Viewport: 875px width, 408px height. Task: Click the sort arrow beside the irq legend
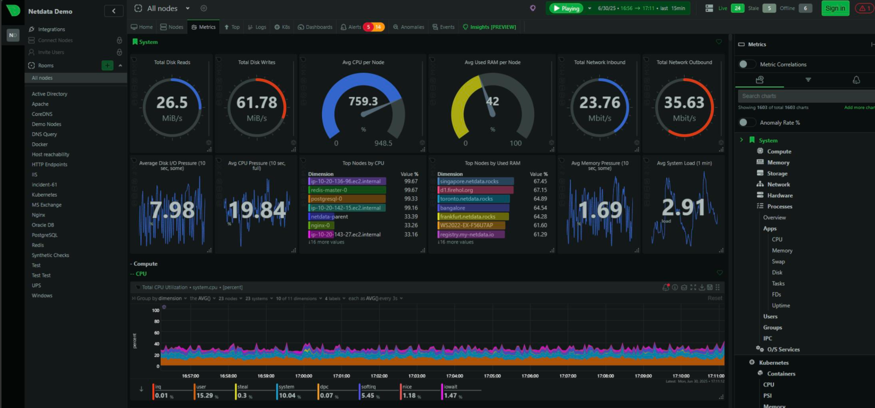[141, 389]
